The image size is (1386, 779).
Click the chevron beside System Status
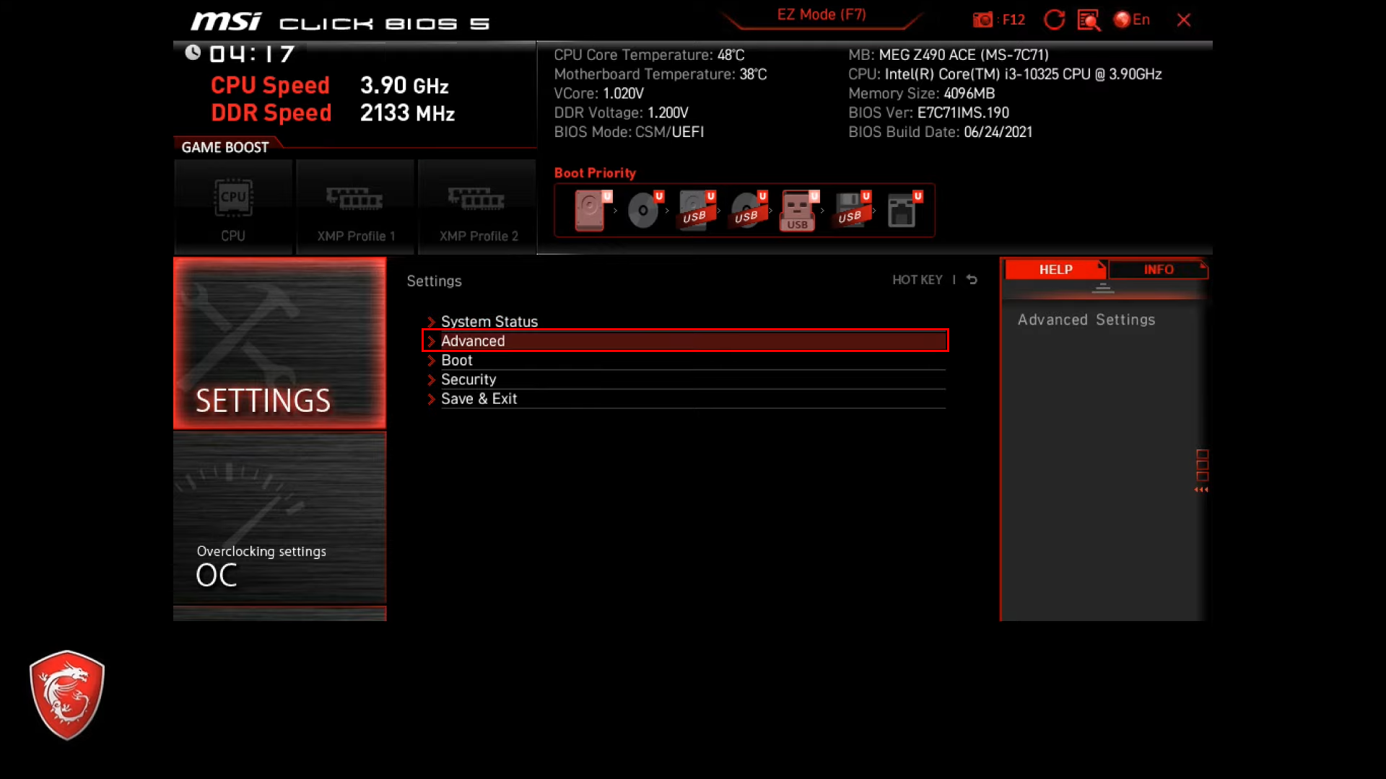tap(431, 322)
